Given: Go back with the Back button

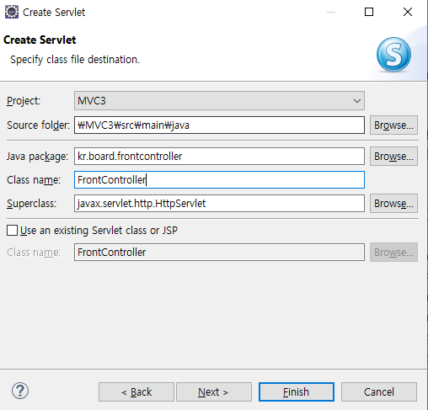Looking at the screenshot, I should click(136, 391).
